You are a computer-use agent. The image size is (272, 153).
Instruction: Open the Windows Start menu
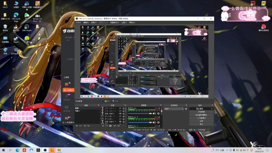click(x=3, y=150)
